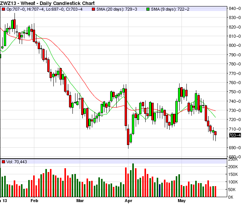The image size is (244, 204).
Task: Click the Mar date axis label
Action: coord(80,201)
